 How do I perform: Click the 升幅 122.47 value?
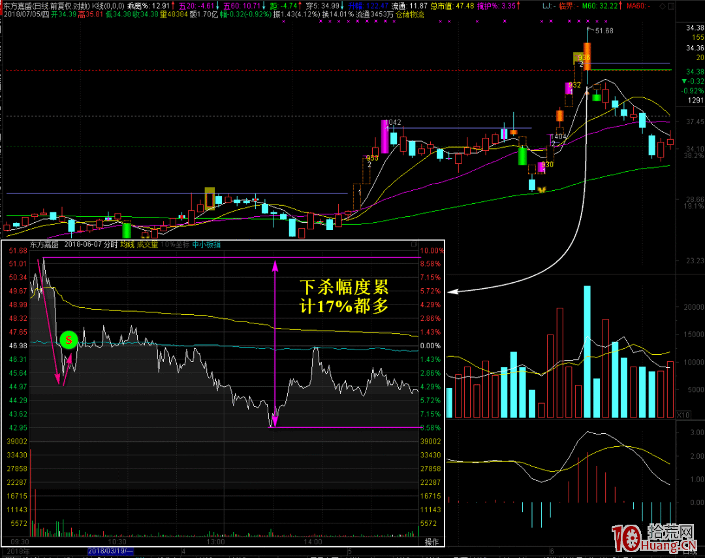[368, 6]
